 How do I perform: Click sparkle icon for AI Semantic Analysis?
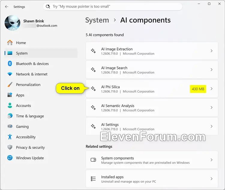pyautogui.click(x=93, y=107)
